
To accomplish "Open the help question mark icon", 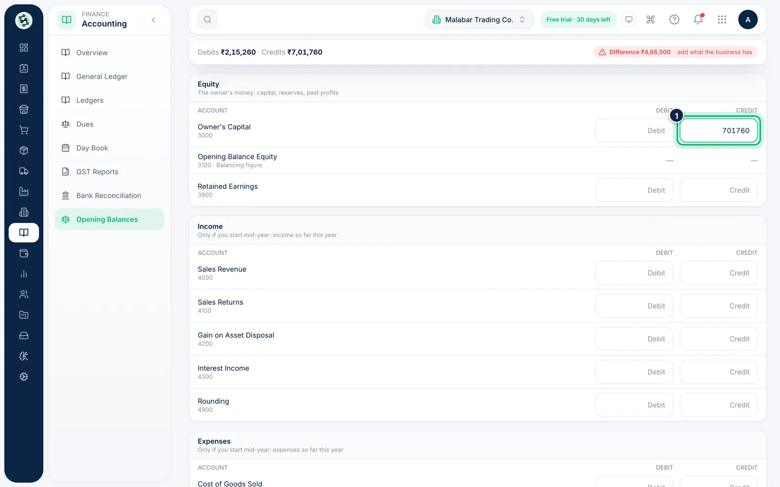I will (674, 19).
